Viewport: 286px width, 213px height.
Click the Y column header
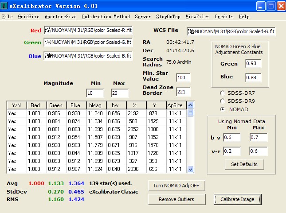(157, 105)
